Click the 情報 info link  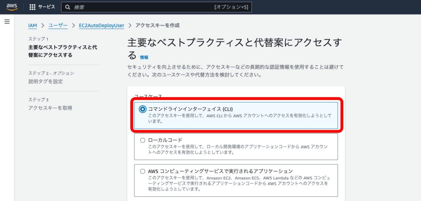tap(144, 57)
